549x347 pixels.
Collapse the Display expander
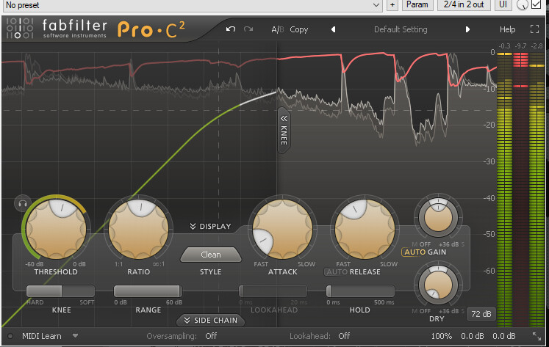point(210,227)
